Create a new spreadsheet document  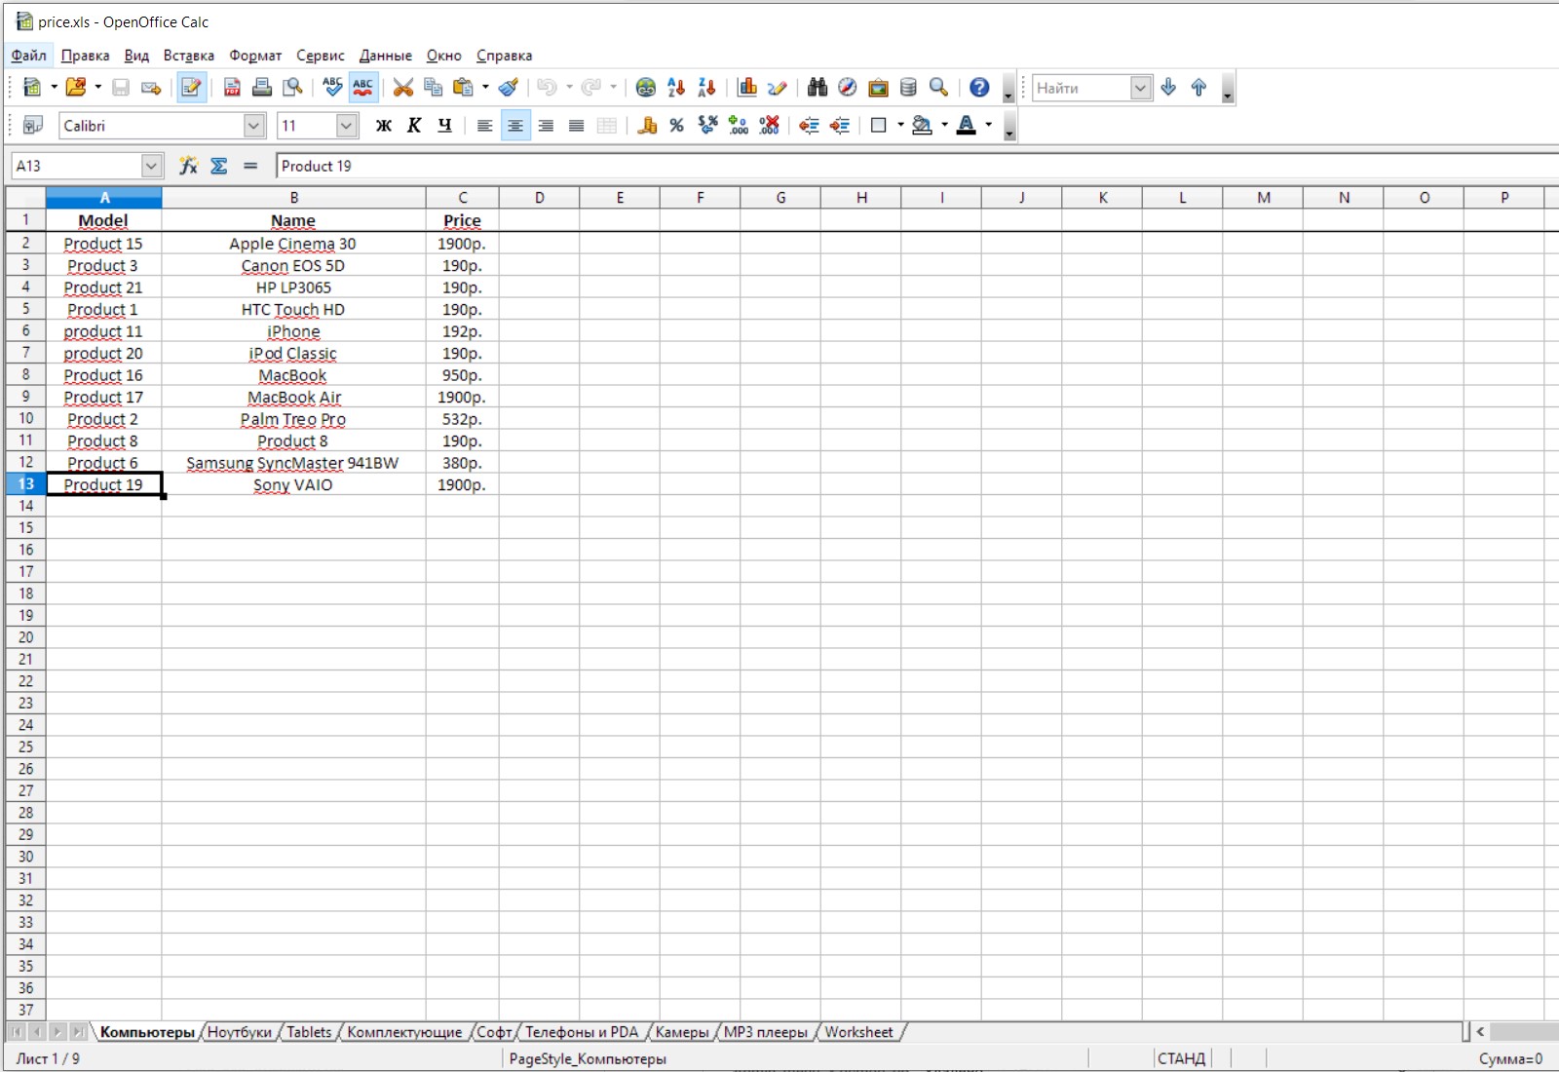point(31,88)
